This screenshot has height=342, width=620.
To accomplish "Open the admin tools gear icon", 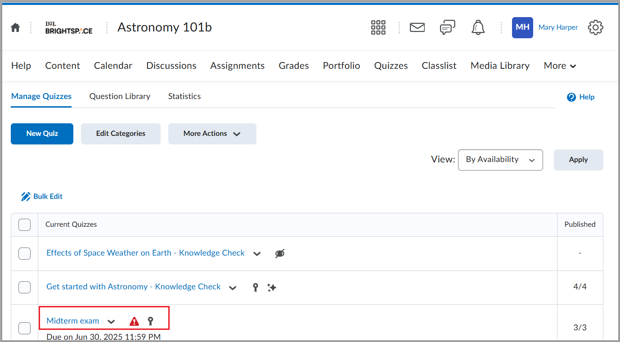I will pos(595,27).
